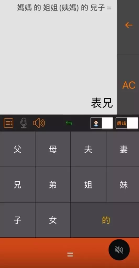Select the 母 key
This screenshot has width=139, height=268.
[x=53, y=149]
